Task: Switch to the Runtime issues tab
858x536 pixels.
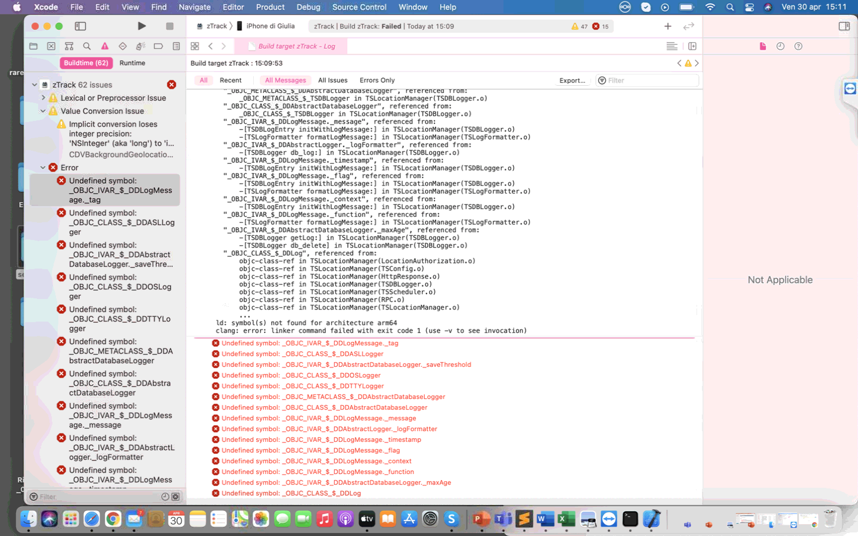Action: coord(132,63)
